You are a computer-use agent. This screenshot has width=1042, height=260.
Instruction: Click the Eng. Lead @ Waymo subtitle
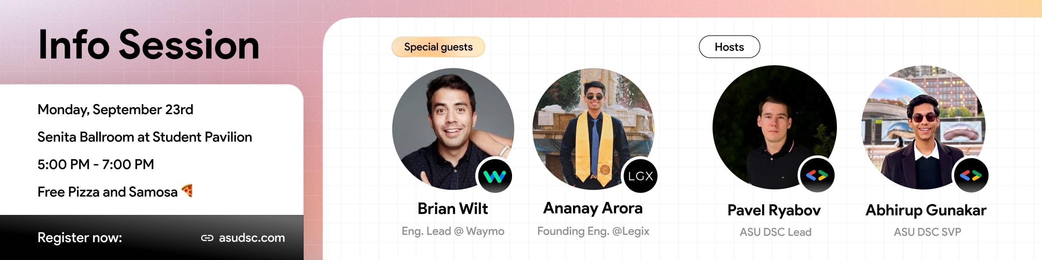click(453, 231)
